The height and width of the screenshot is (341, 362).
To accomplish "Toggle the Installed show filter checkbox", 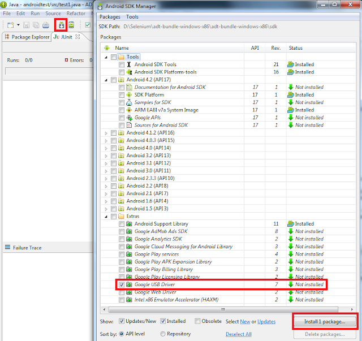I will (x=163, y=321).
